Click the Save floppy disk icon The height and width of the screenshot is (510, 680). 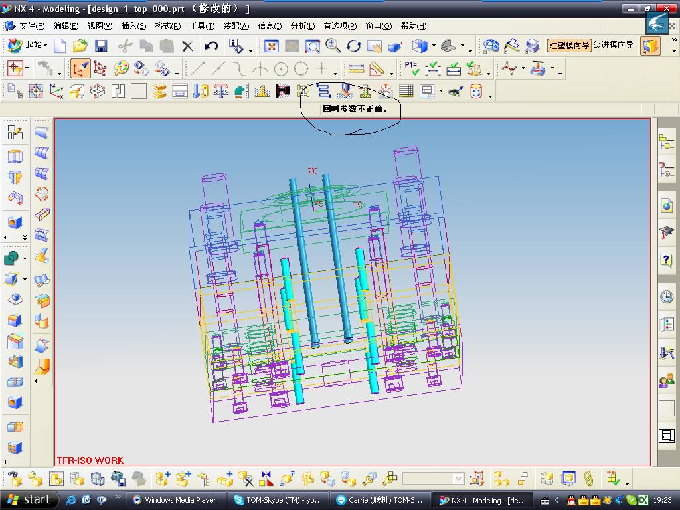point(101,46)
